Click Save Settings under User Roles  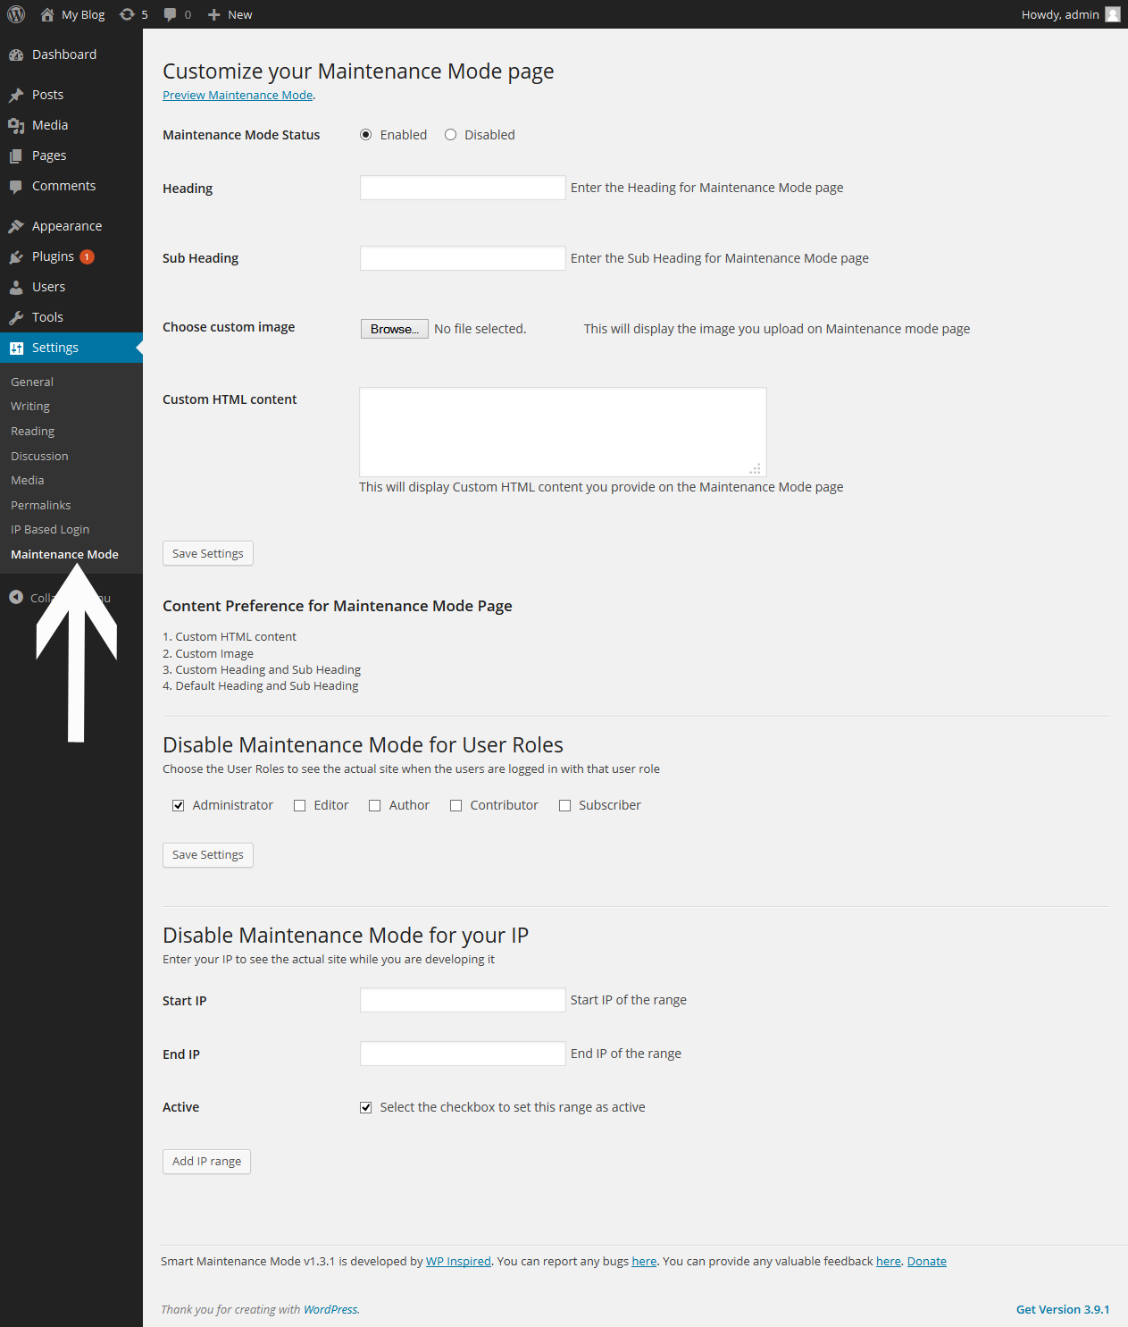(208, 855)
